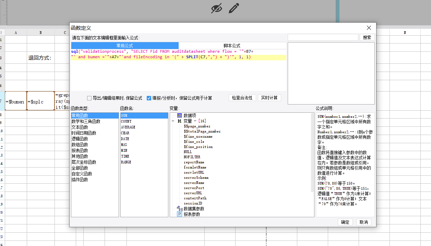
Task: Select 全部函数 function type
Action: click(95, 168)
